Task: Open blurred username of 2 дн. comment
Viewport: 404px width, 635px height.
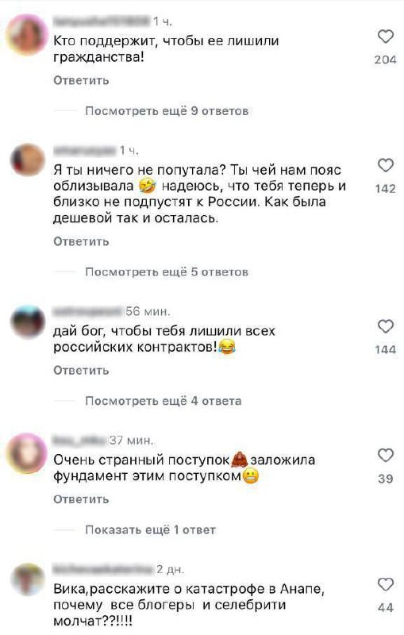Action: click(x=103, y=569)
